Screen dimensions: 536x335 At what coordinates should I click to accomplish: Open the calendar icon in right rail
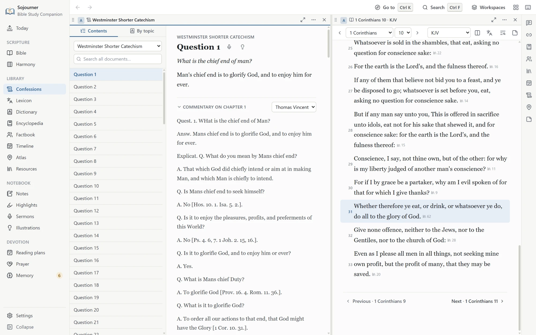(529, 83)
